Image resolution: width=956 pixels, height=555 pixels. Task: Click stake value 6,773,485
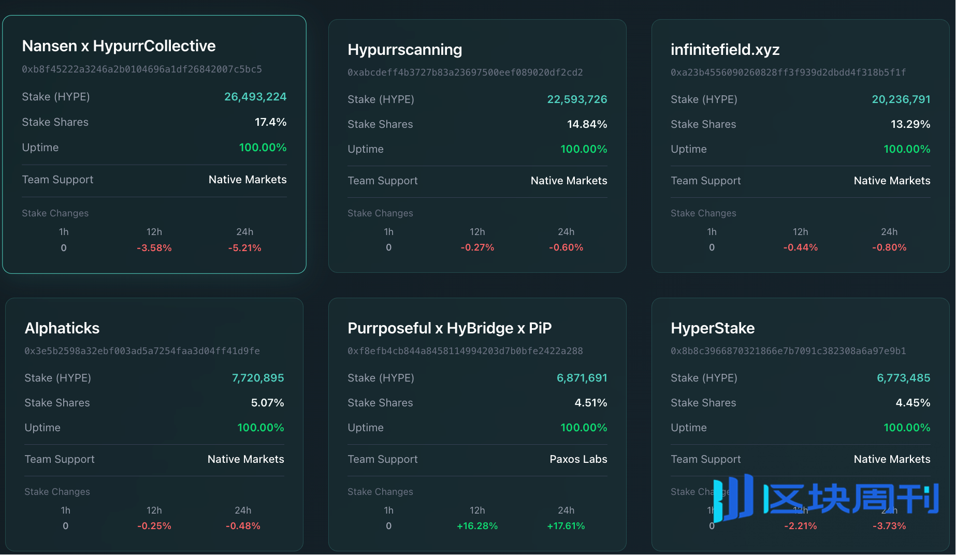tap(903, 378)
